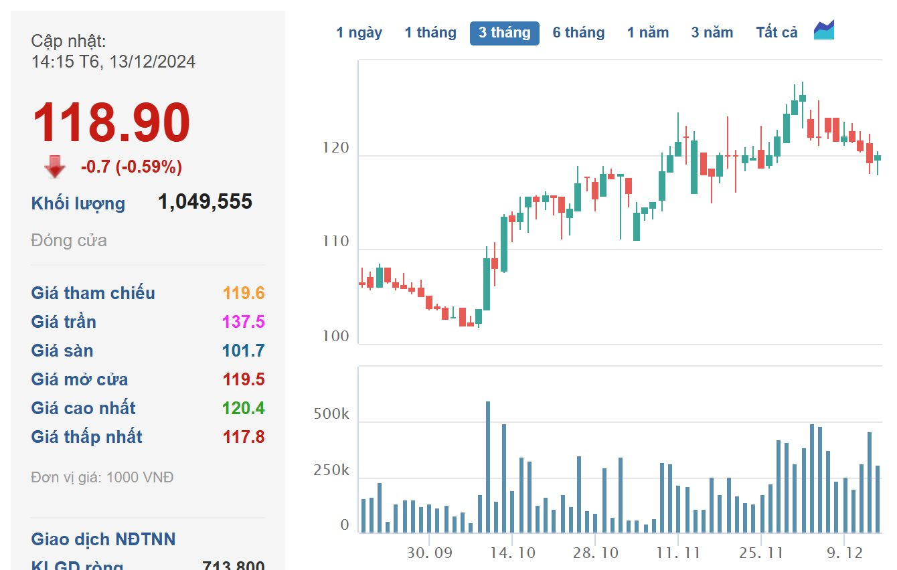Click the 14.10 date axis label
Screen dimensions: 897x570
click(x=511, y=553)
